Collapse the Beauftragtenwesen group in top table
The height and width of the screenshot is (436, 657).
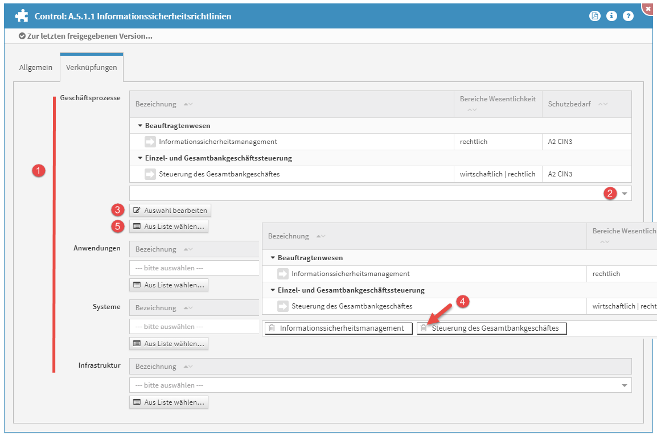point(140,126)
